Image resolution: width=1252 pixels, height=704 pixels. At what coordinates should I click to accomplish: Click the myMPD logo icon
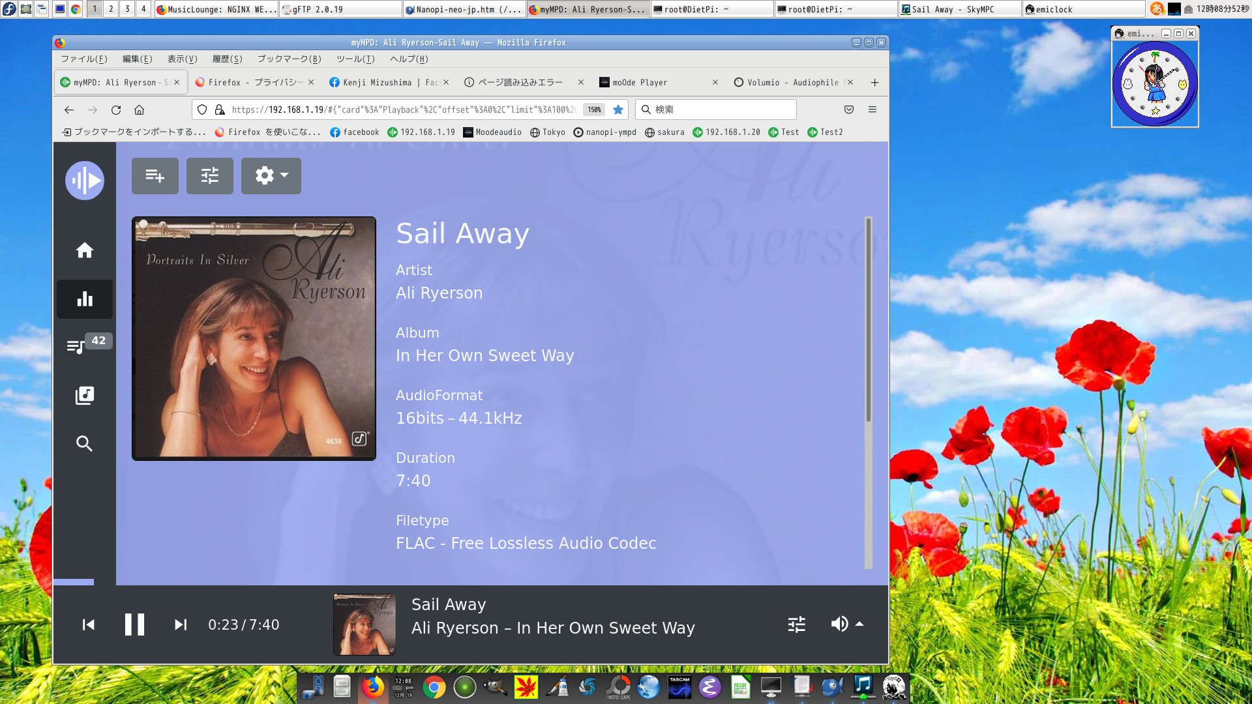pyautogui.click(x=84, y=181)
